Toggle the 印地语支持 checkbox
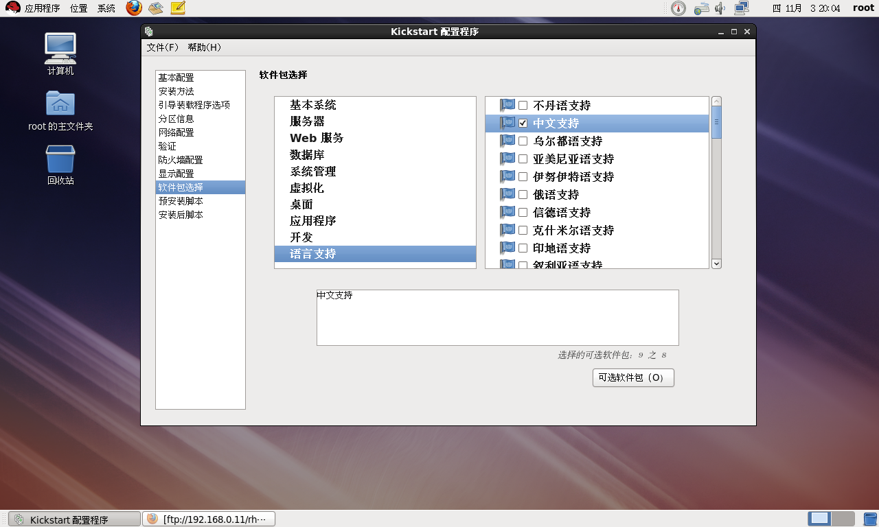 (x=523, y=248)
